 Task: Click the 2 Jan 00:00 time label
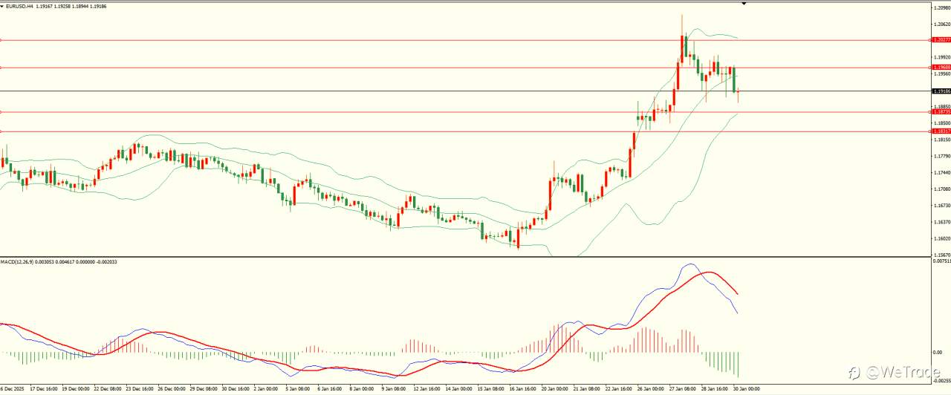266,388
